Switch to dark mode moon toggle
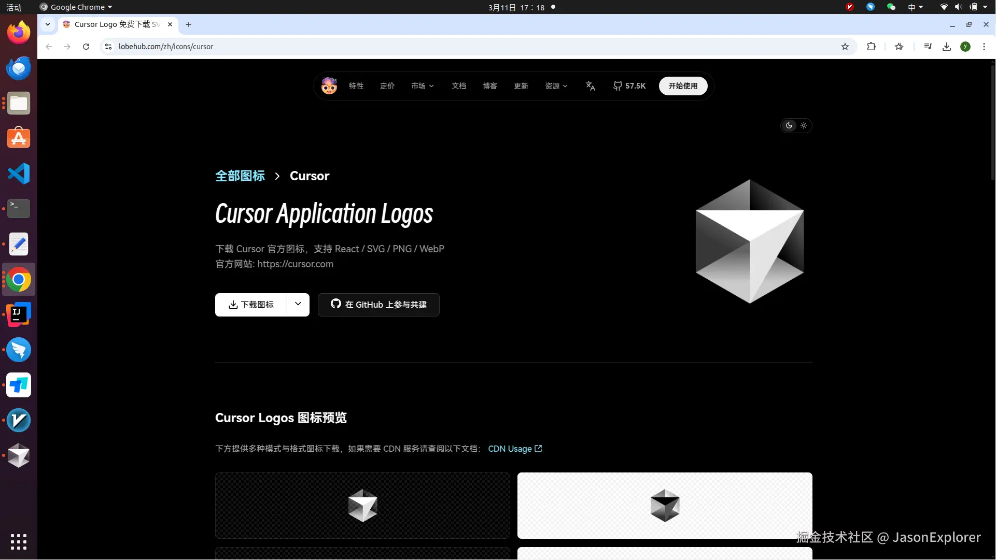 coord(789,125)
